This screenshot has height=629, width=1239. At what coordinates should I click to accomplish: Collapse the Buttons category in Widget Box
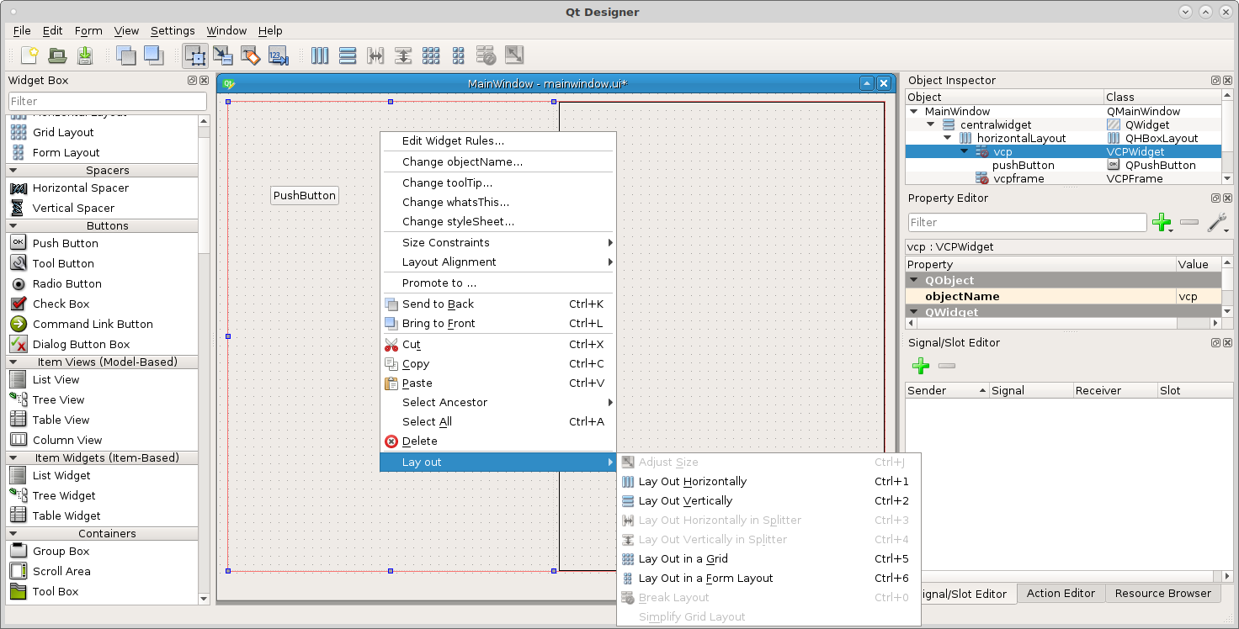point(13,225)
